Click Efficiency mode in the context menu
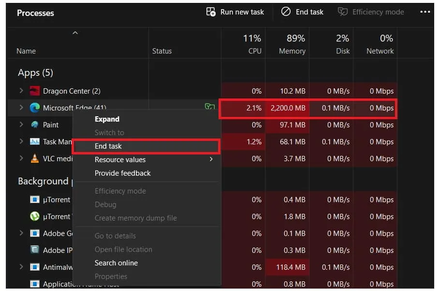 (147, 191)
